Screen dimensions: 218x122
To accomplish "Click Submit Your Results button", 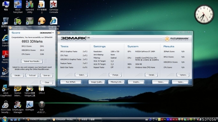I will pos(32,61).
